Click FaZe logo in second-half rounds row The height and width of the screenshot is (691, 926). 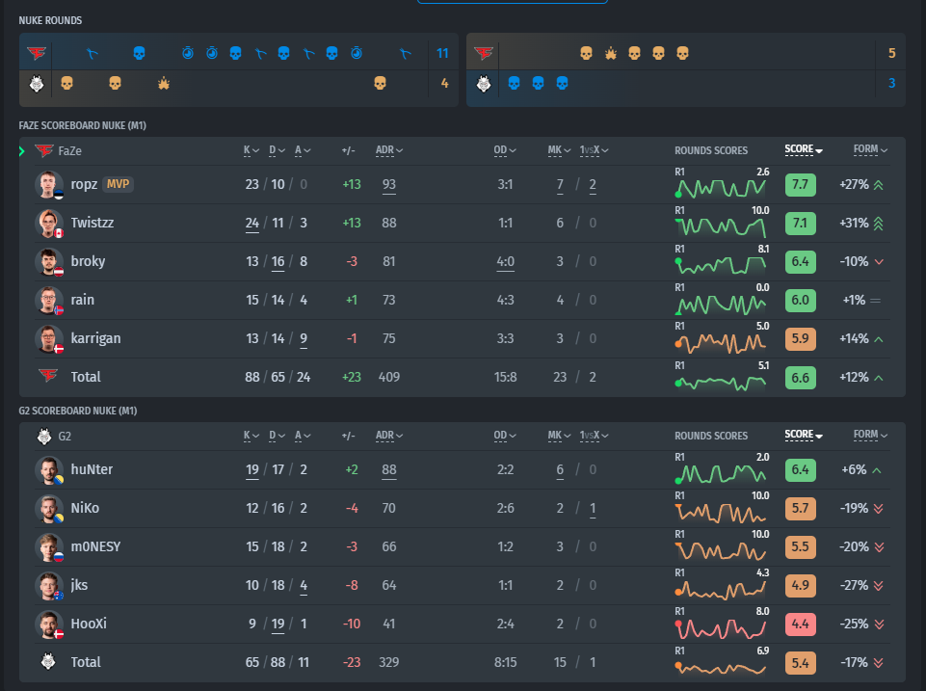coord(484,53)
